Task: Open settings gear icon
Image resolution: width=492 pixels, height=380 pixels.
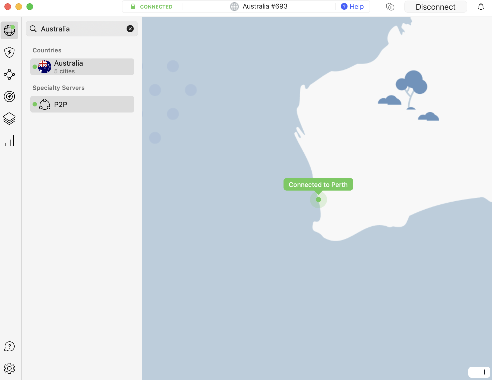Action: [9, 368]
